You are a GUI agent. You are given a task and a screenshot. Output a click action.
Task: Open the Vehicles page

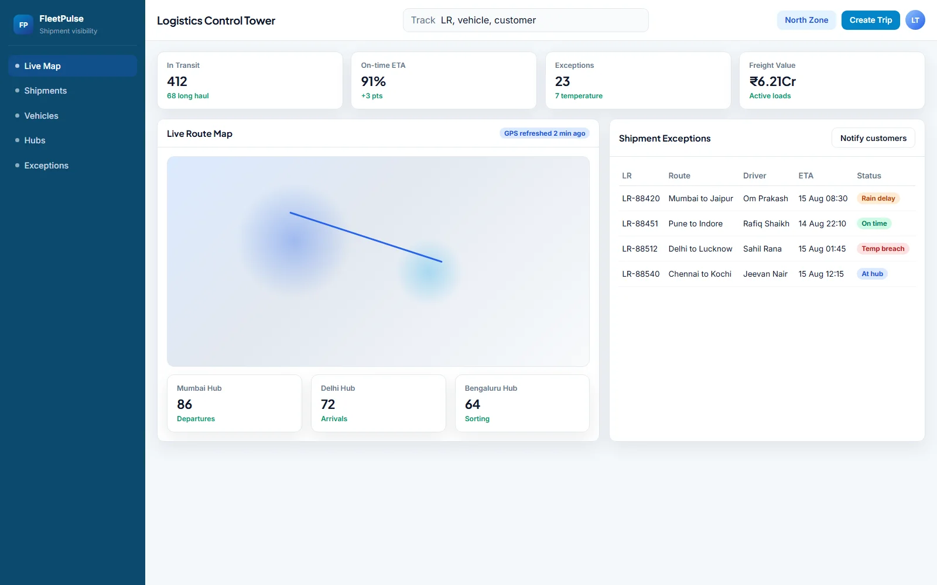73,116
